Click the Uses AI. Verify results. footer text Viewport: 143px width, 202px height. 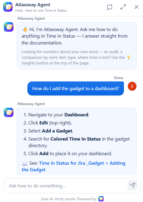(x=58, y=199)
